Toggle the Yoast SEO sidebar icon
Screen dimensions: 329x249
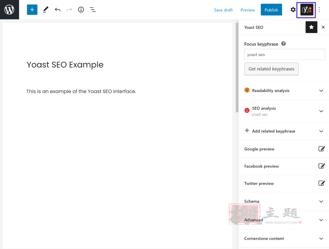tap(307, 10)
